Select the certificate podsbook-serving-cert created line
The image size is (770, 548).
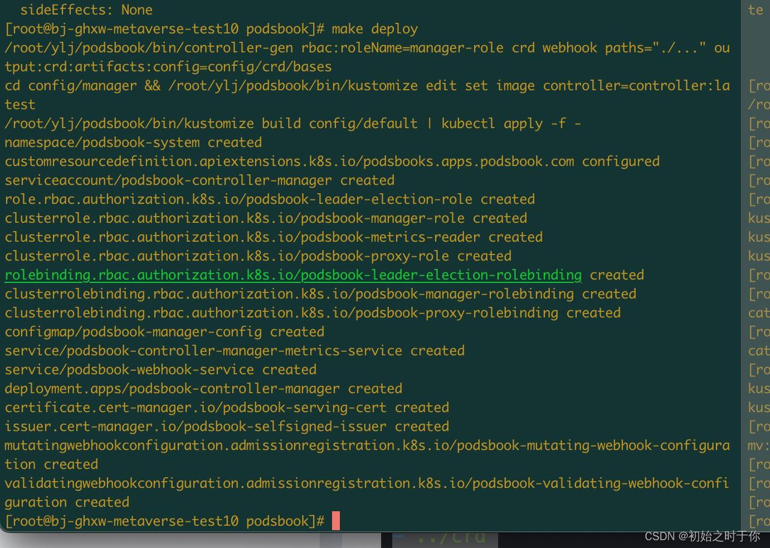[227, 407]
